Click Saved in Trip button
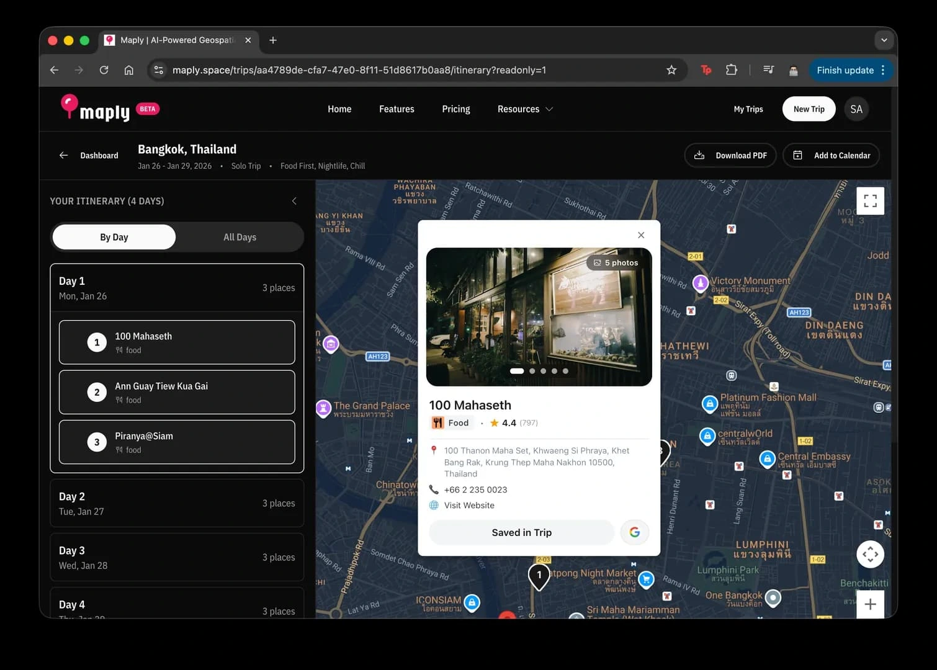Viewport: 937px width, 670px height. [521, 532]
